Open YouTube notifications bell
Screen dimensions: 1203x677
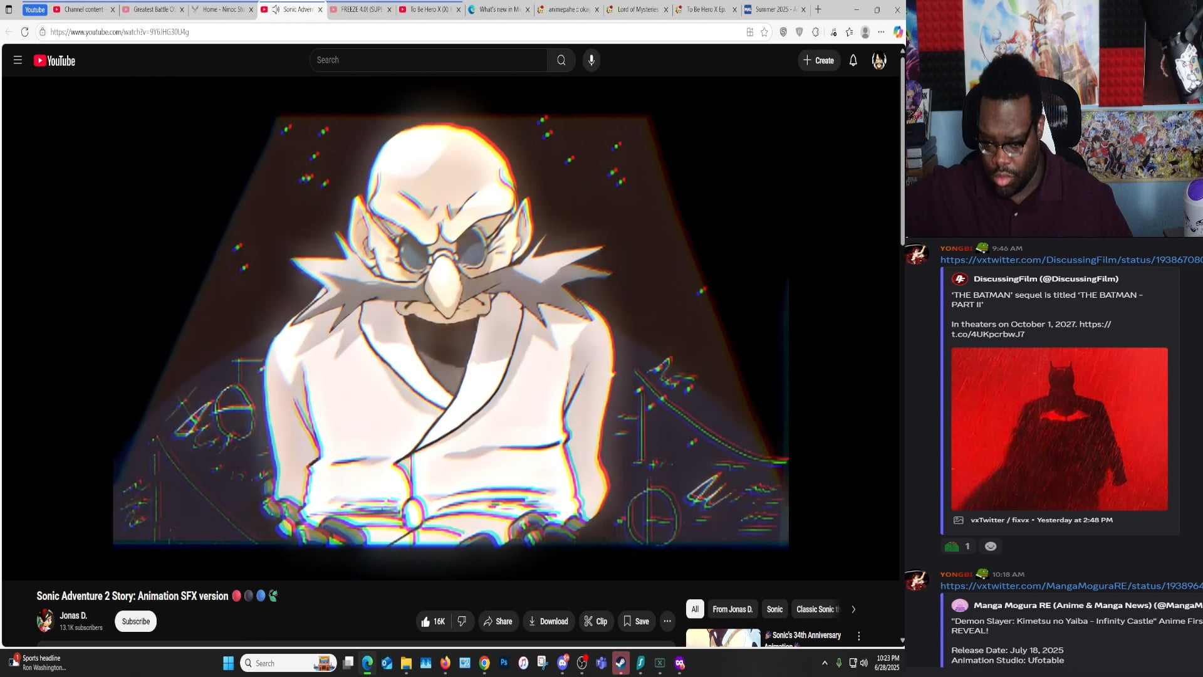point(853,60)
